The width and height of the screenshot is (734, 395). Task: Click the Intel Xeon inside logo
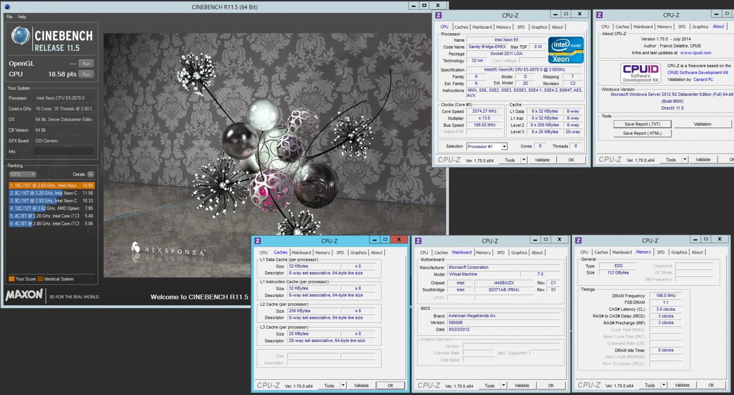pos(566,50)
